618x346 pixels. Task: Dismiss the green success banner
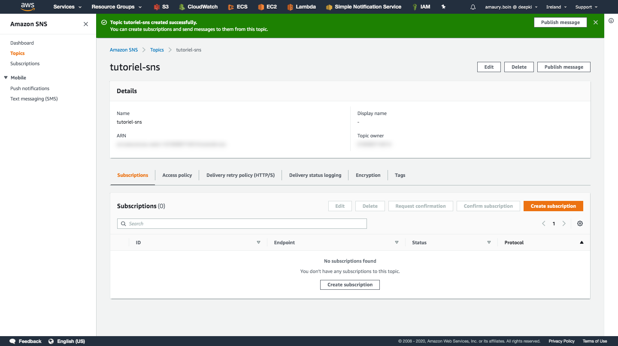tap(596, 22)
